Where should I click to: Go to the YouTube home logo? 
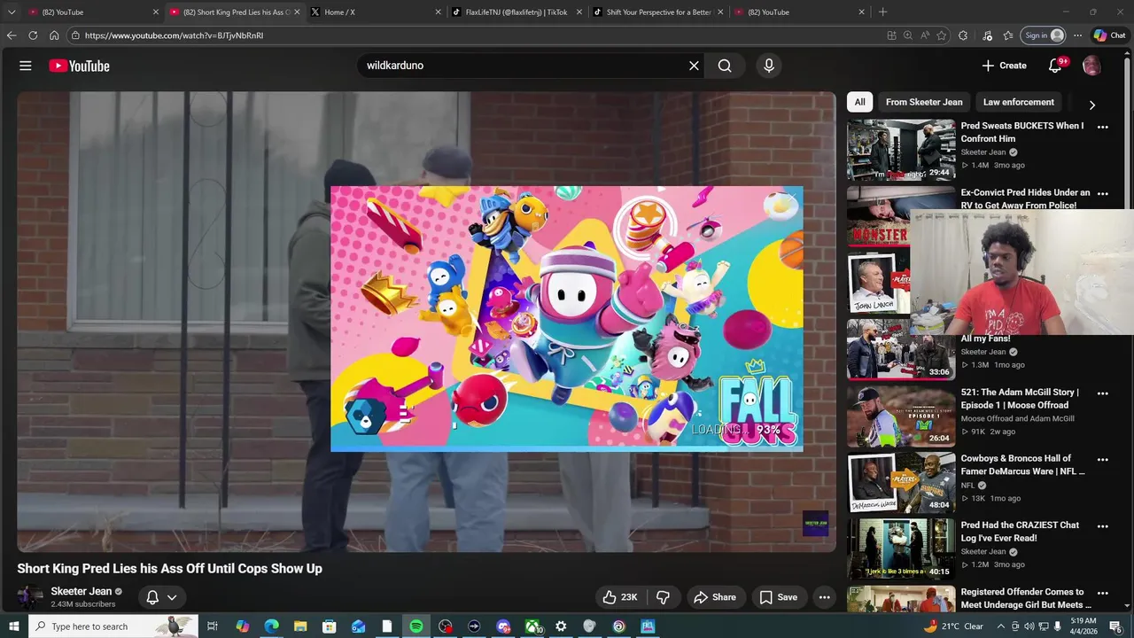coord(79,66)
